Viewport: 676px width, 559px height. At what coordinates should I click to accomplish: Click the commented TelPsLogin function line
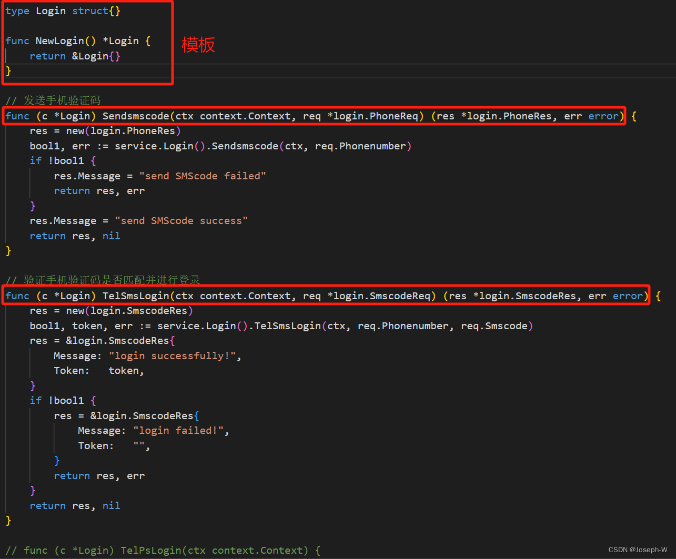(x=163, y=551)
